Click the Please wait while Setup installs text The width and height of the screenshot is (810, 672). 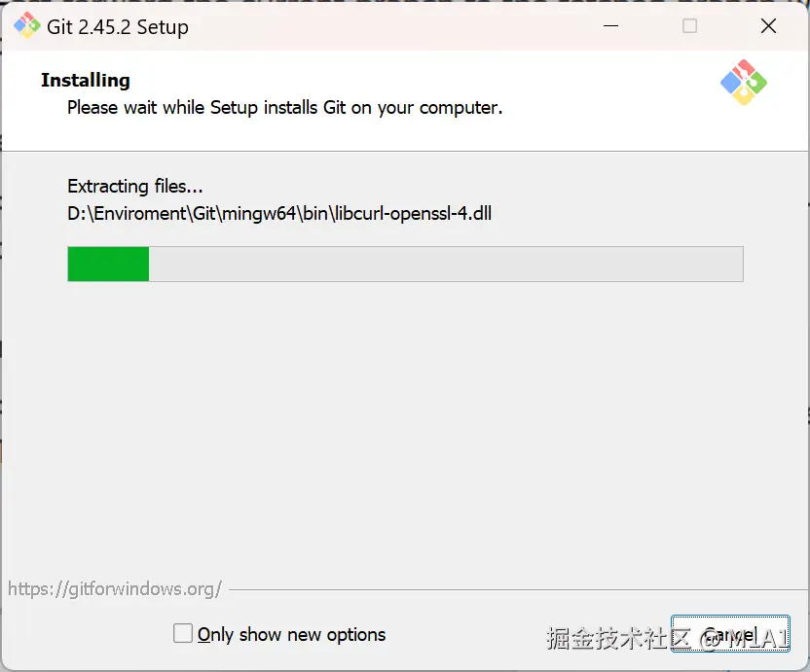point(284,108)
